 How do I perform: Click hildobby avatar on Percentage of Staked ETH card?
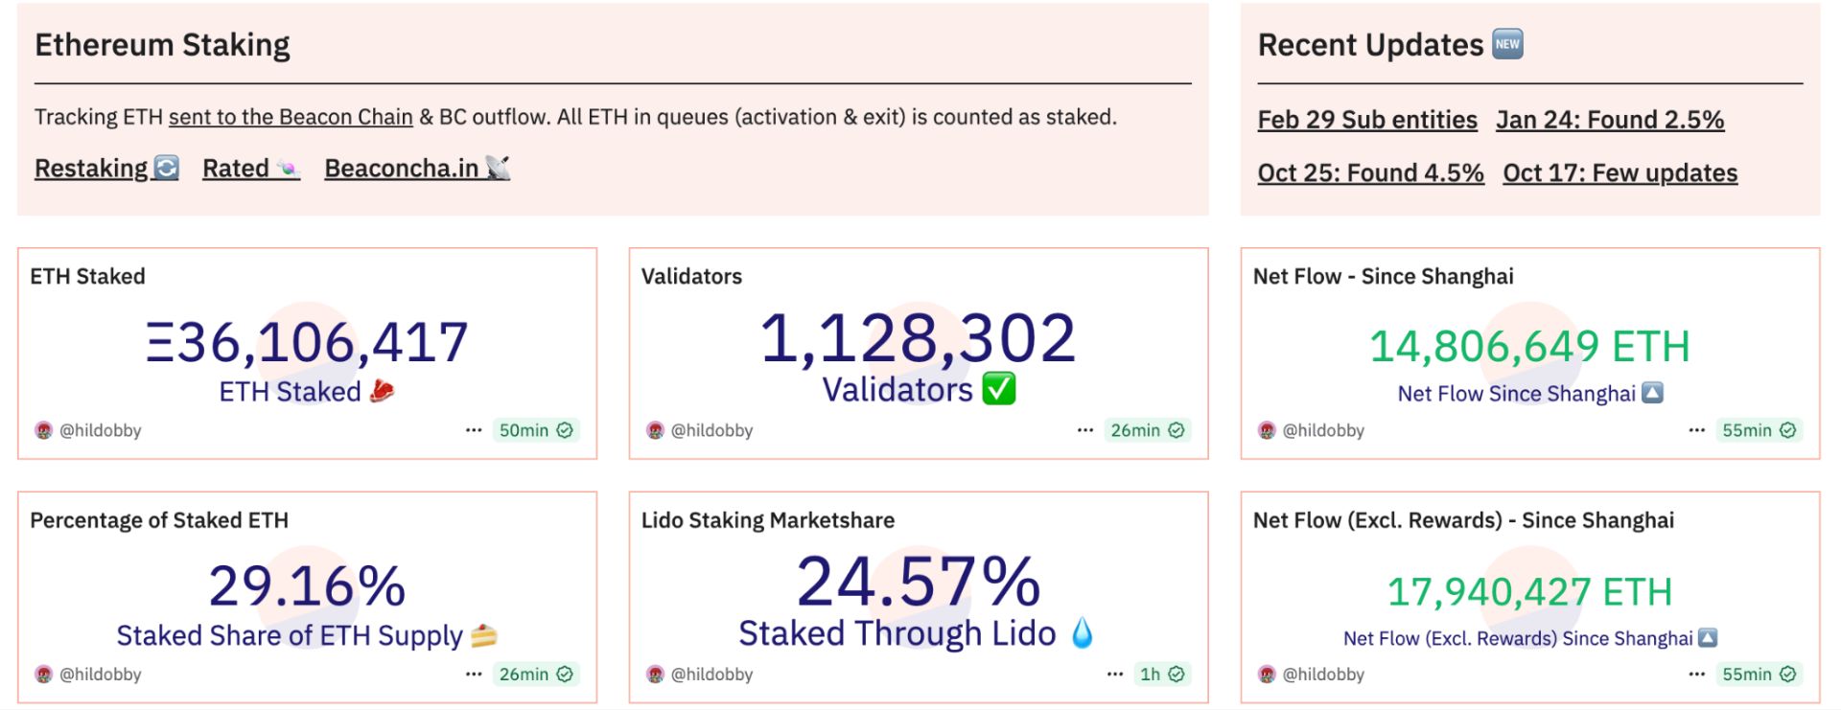43,674
